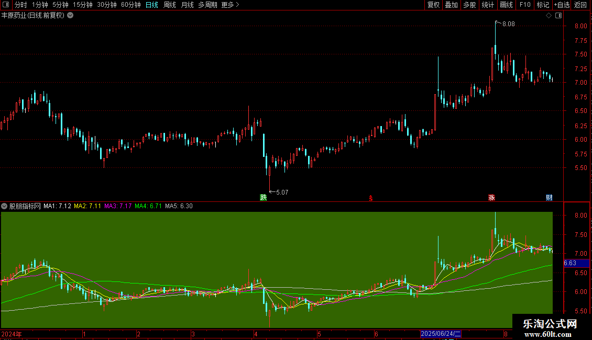Click the diamond icon above price chart
This screenshot has height=340, width=592.
549,16
